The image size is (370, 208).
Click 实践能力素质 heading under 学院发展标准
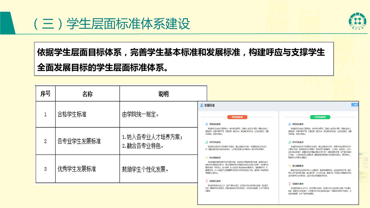[215, 181]
